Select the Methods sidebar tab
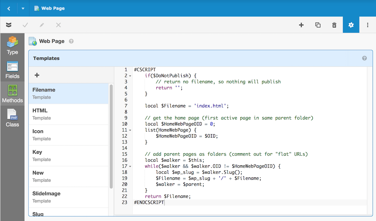The image size is (376, 221). click(x=12, y=94)
